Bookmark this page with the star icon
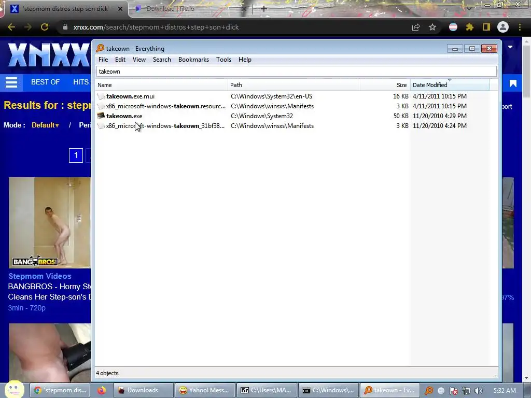 pyautogui.click(x=432, y=27)
